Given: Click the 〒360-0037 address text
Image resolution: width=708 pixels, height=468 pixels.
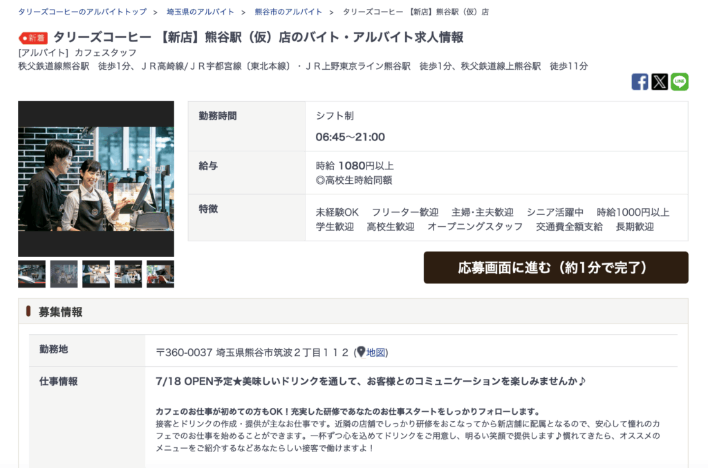Looking at the screenshot, I should pyautogui.click(x=252, y=353).
